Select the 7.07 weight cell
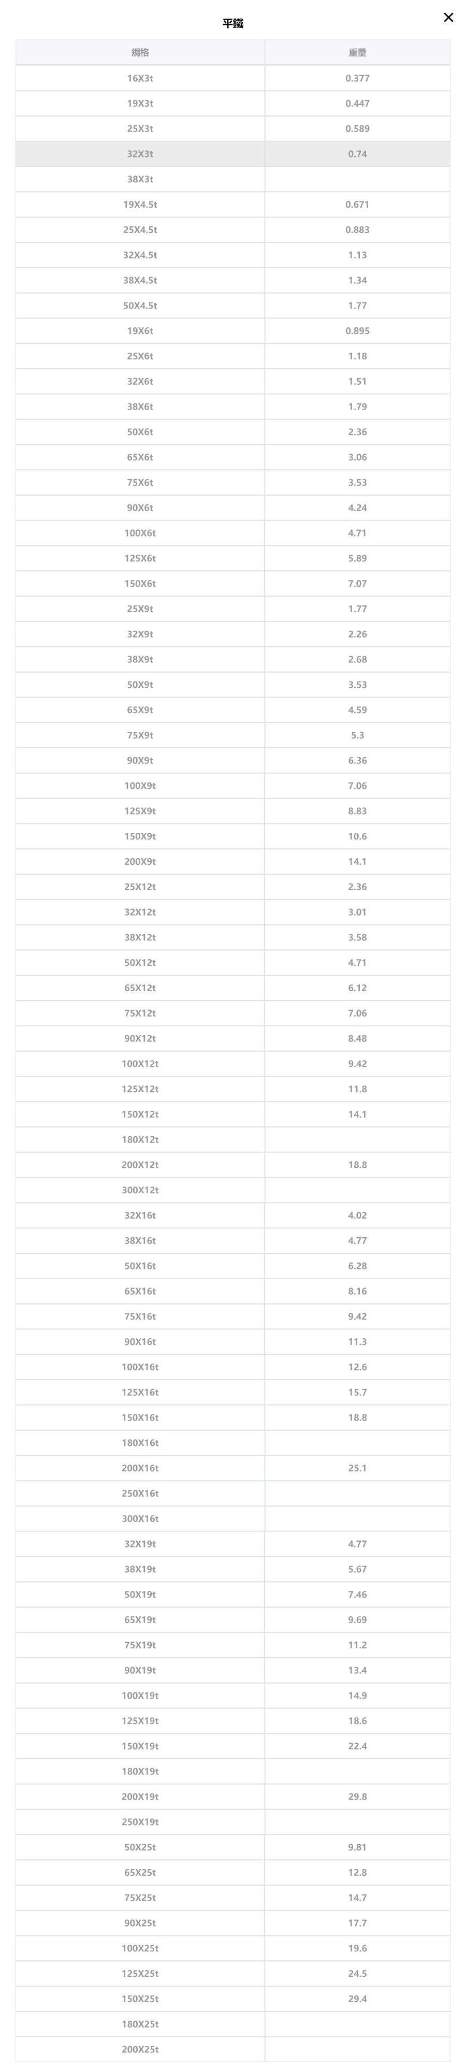 coord(358,583)
